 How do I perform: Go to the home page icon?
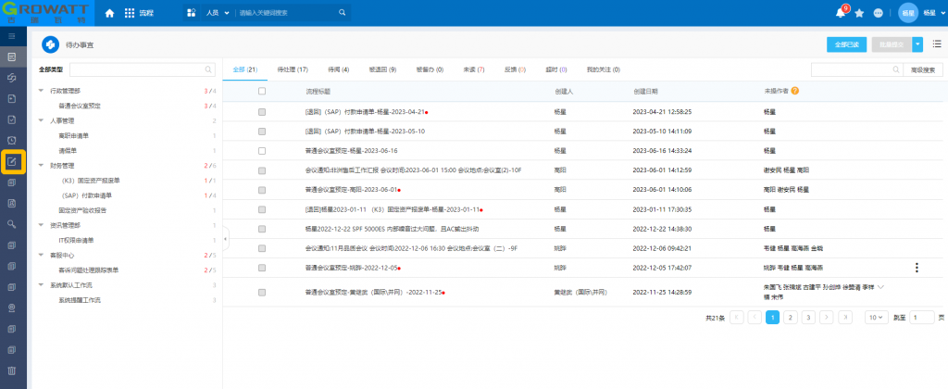(109, 13)
